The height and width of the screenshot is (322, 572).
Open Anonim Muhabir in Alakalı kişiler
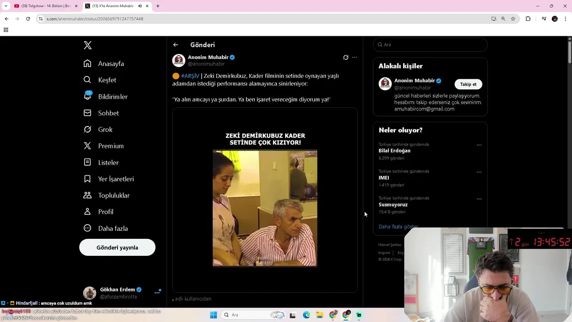[x=414, y=80]
